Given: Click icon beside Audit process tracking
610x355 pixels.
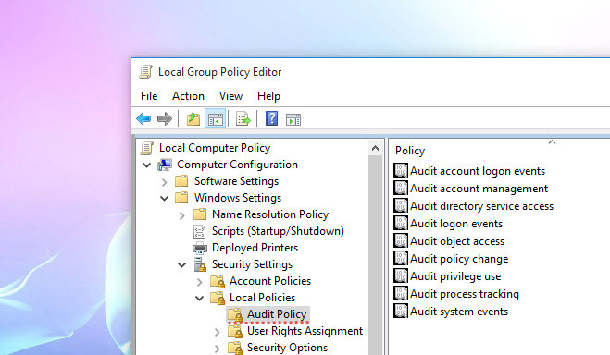Looking at the screenshot, I should point(400,293).
